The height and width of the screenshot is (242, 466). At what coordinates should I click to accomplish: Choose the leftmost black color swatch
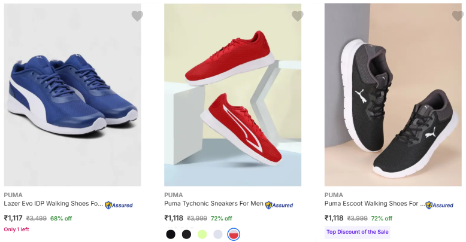pos(171,234)
